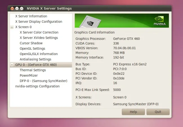This screenshot has width=183, height=127.
Task: Click PCI Device ID 0x0e22
Action: tap(119, 74)
